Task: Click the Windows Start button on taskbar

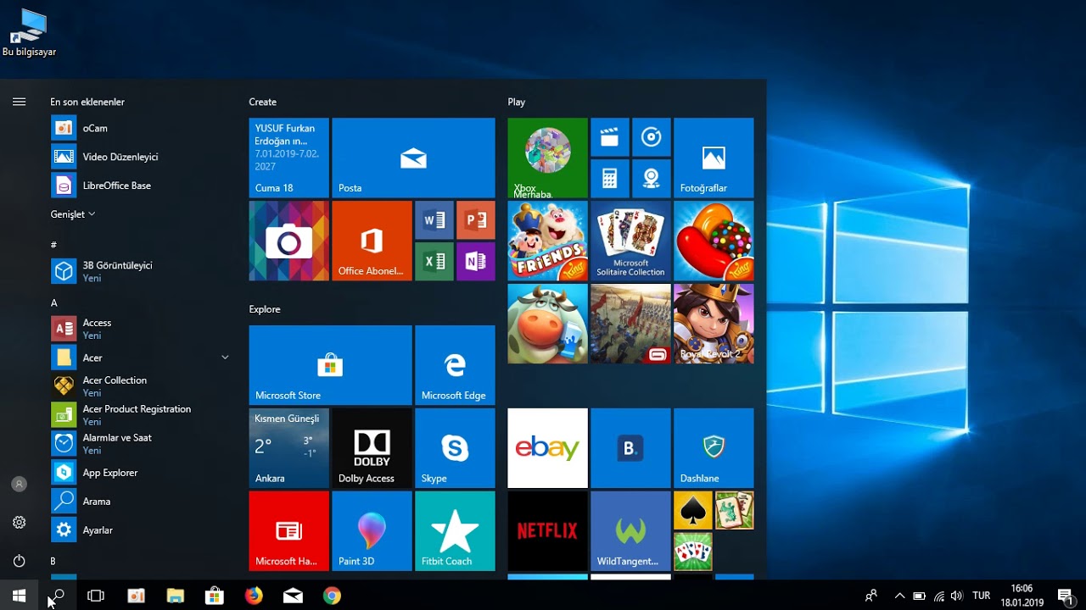Action: click(19, 596)
